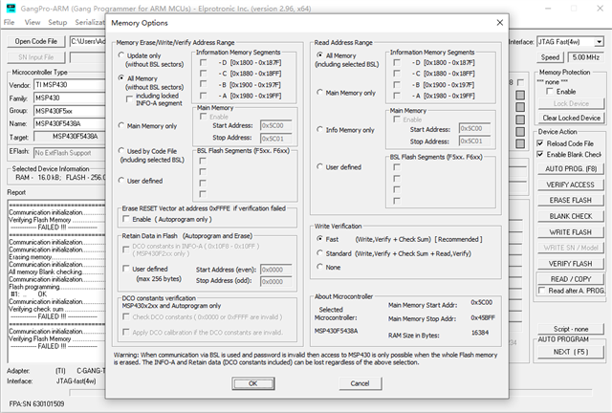The image size is (612, 413).
Task: Open the File menu
Action: pyautogui.click(x=9, y=22)
